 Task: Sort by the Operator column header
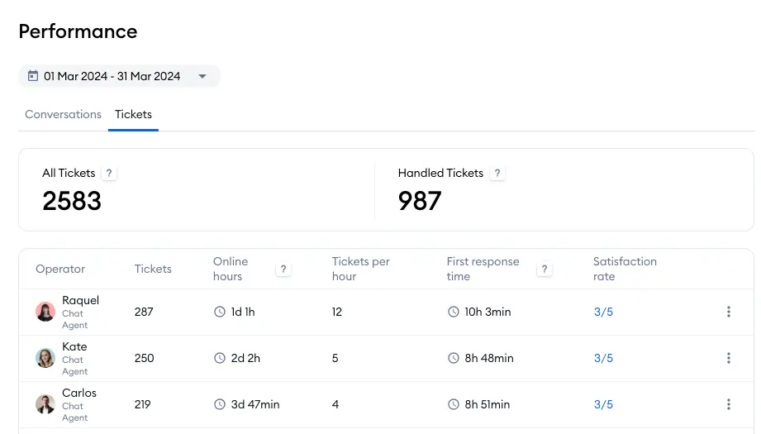coord(60,269)
